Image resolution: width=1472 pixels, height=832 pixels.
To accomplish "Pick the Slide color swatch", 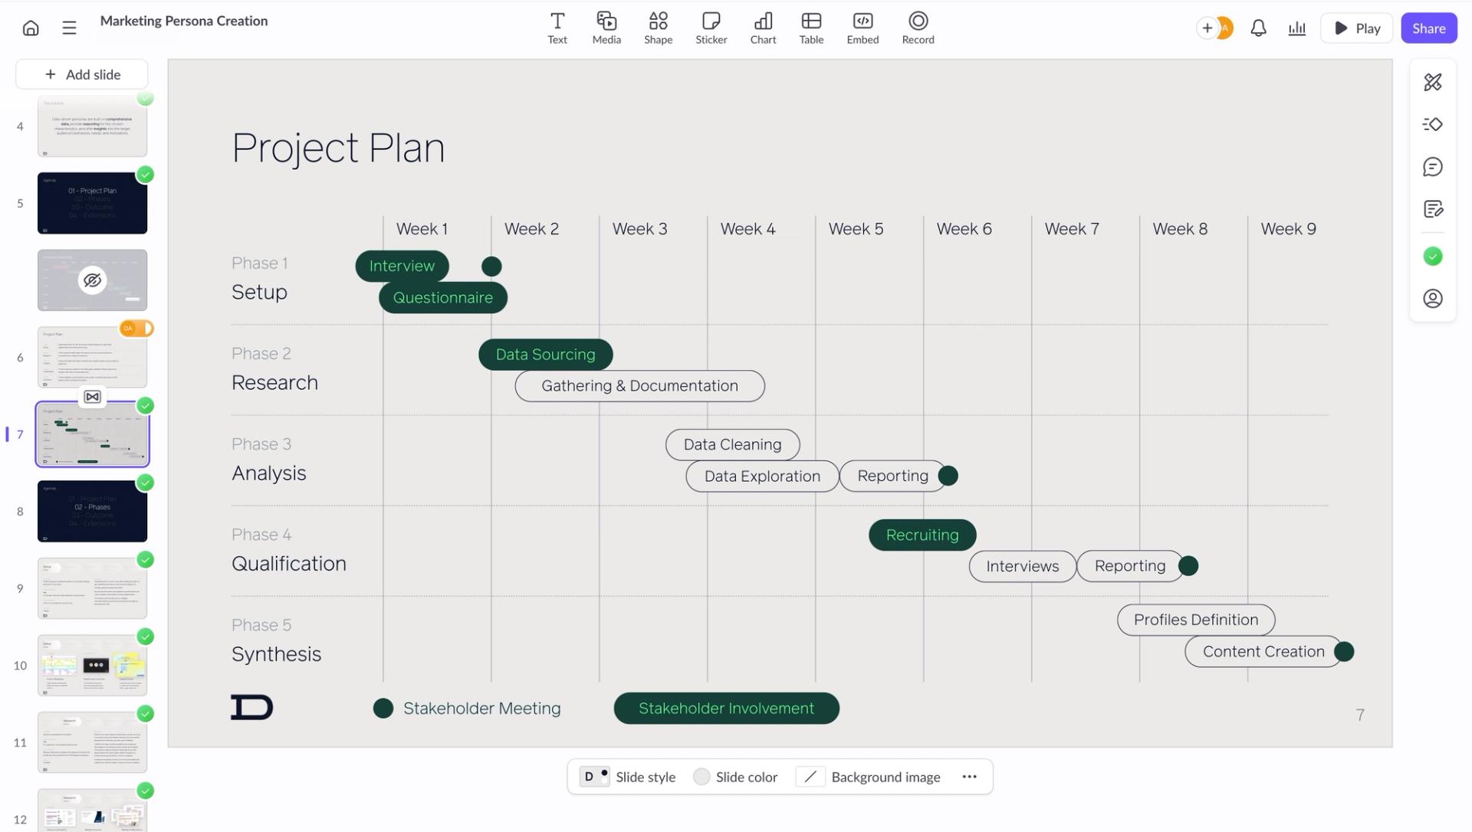I will click(735, 777).
